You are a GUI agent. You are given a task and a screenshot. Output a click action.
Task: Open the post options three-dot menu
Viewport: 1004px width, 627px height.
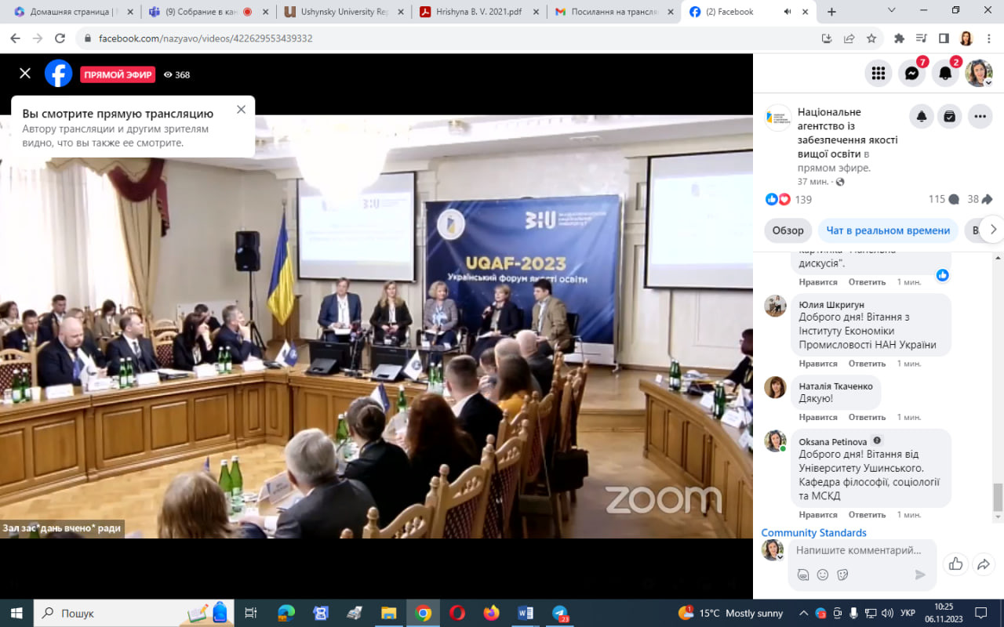[980, 117]
